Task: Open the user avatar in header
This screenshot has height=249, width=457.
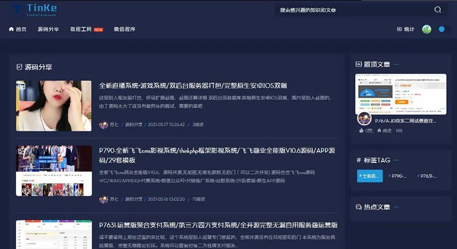Action: click(x=427, y=29)
